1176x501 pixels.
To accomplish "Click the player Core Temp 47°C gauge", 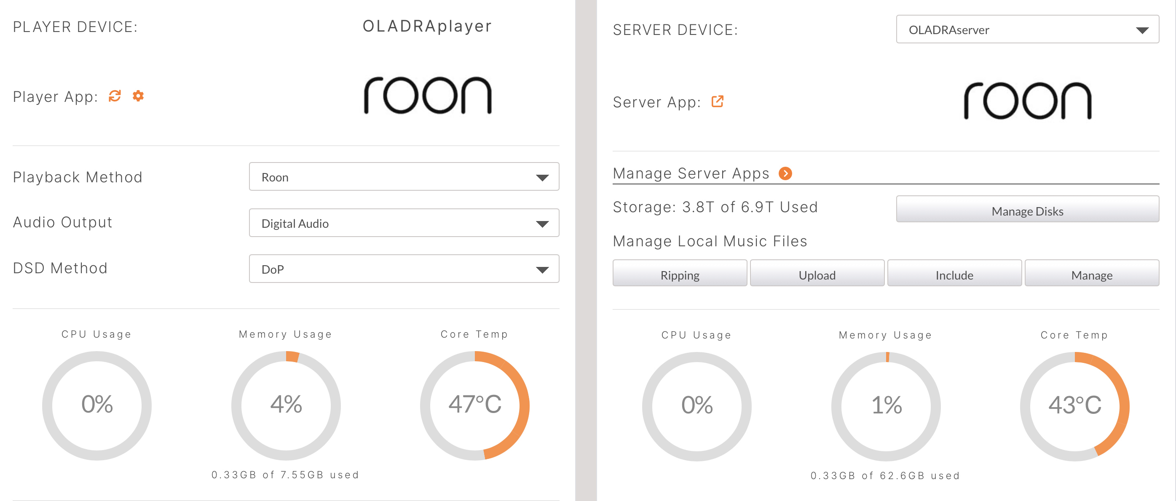I will coord(474,405).
